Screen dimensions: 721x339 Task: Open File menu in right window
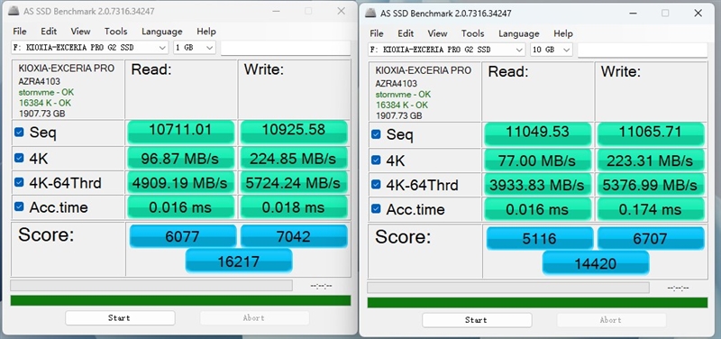pos(377,33)
